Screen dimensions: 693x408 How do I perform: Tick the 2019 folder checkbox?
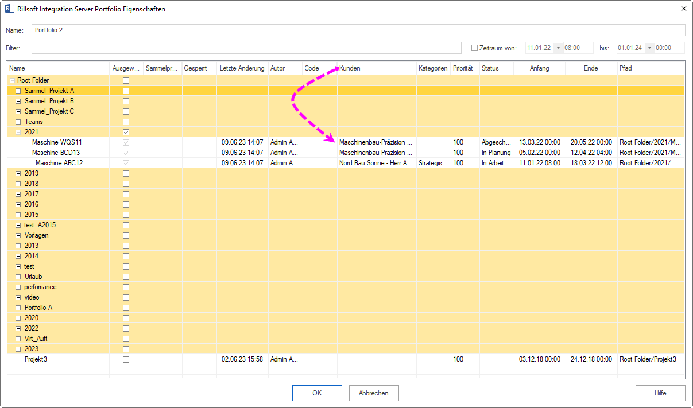pyautogui.click(x=126, y=173)
